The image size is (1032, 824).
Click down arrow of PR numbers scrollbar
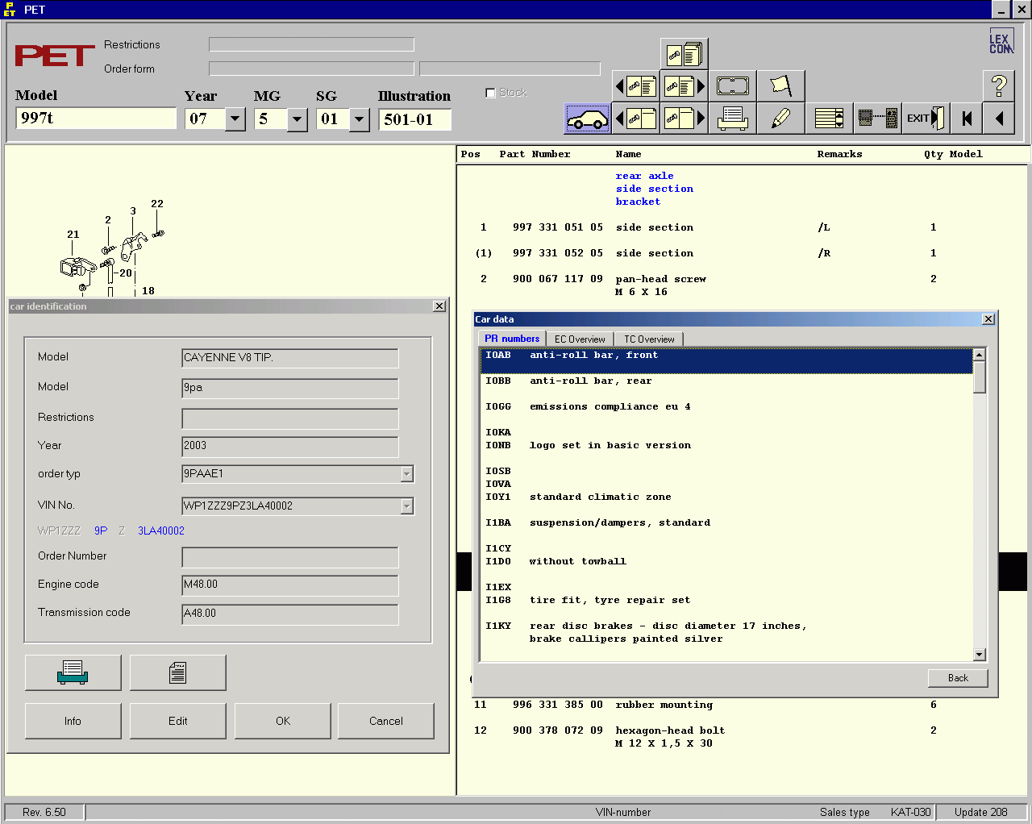(x=980, y=655)
